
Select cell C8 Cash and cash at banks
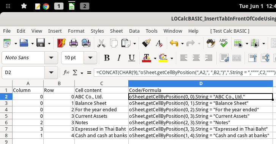click(x=101, y=135)
